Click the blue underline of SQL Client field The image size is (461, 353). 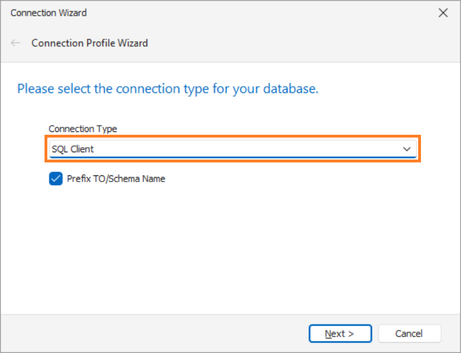tap(233, 157)
